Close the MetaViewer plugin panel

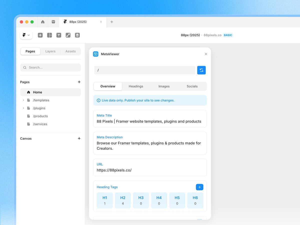pyautogui.click(x=206, y=54)
